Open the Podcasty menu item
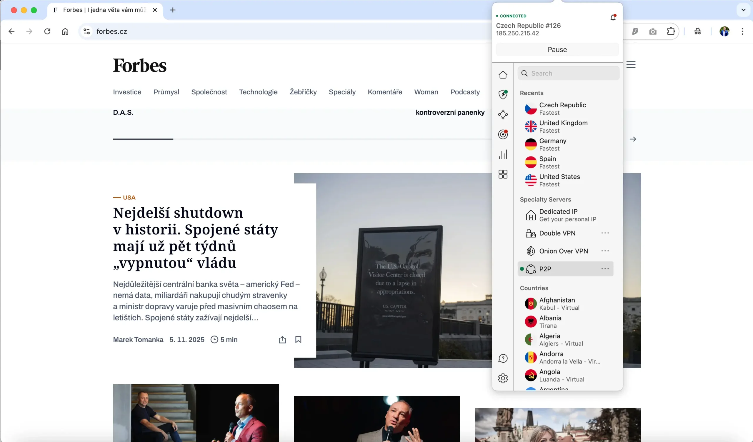 tap(465, 92)
